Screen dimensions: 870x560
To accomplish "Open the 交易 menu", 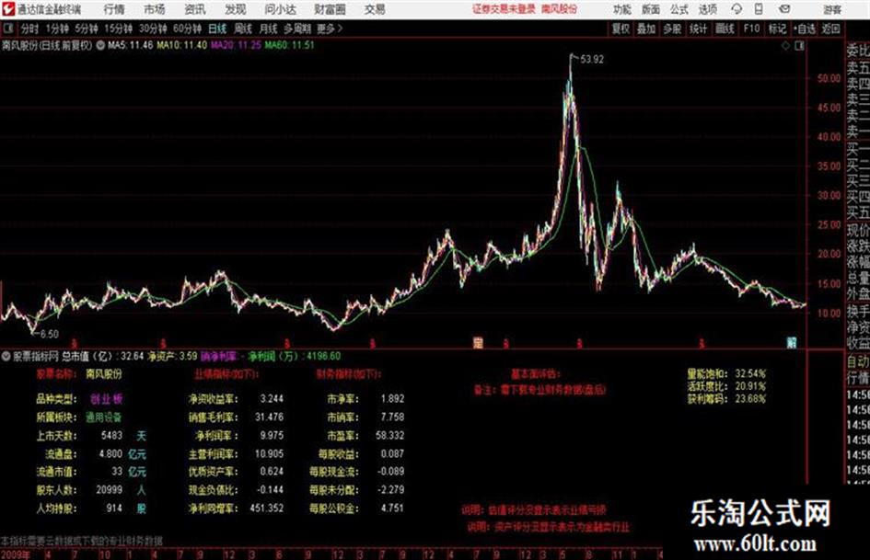I will [x=375, y=9].
